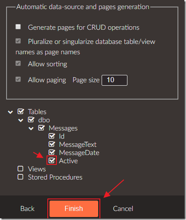Toggle the Allow sorting checkbox
The height and width of the screenshot is (220, 186).
point(18,63)
